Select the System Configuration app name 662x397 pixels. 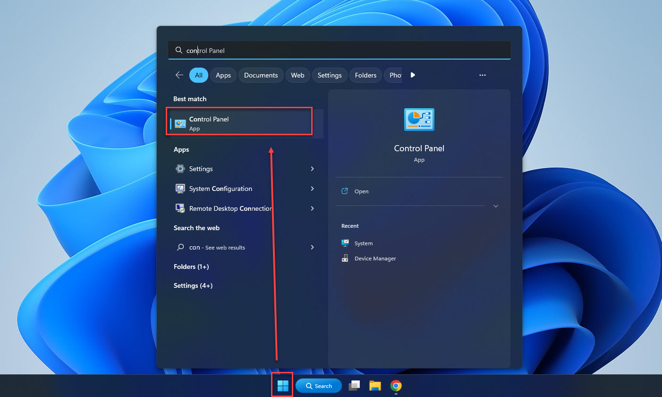[x=221, y=189]
